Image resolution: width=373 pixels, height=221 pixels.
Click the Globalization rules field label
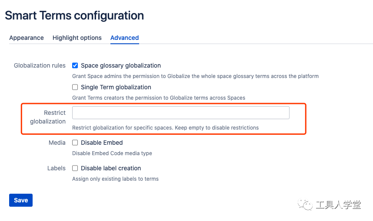point(40,65)
